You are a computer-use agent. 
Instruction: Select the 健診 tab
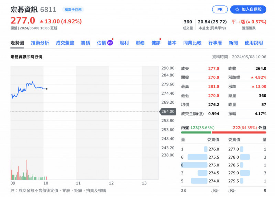[x=156, y=43]
